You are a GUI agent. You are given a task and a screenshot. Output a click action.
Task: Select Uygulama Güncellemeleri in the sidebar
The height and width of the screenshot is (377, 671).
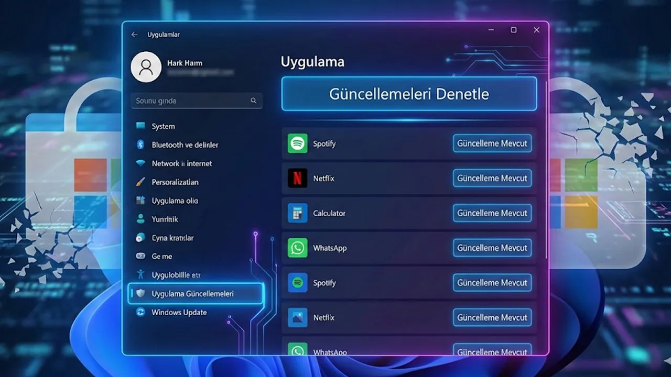pyautogui.click(x=192, y=294)
